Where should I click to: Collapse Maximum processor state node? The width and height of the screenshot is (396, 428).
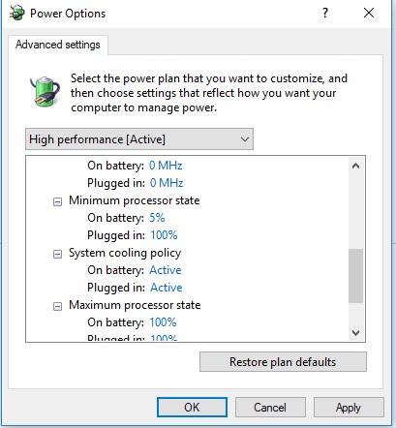click(x=57, y=306)
